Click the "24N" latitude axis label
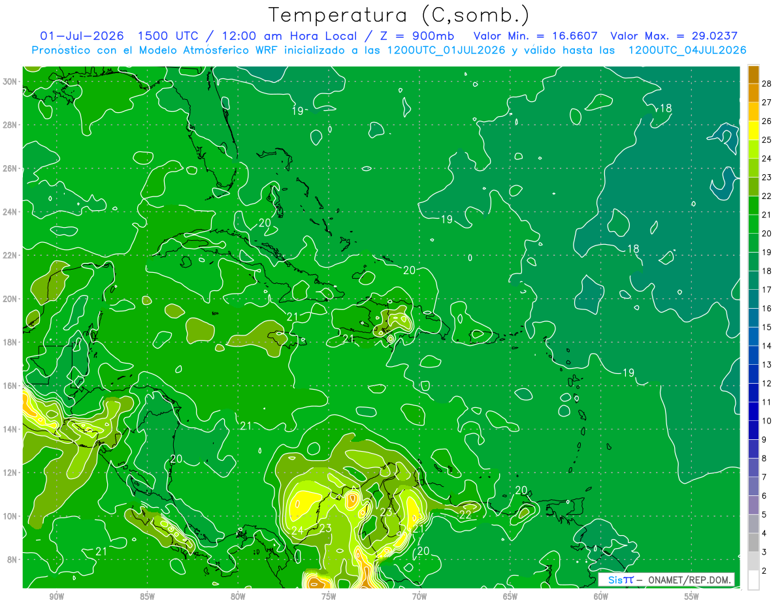Screen dimensions: 784x605 (10, 212)
